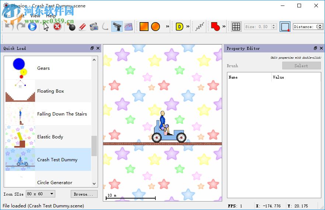Increase Distance with the up stepper arrow

(x=320, y=25)
